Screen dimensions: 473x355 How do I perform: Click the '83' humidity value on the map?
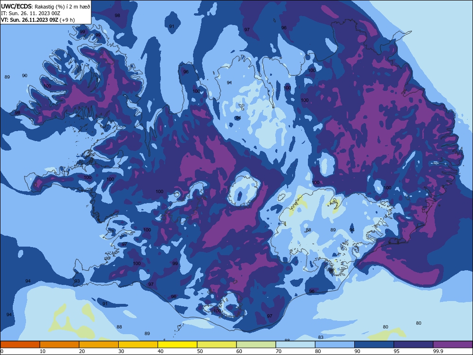[x=321, y=337]
